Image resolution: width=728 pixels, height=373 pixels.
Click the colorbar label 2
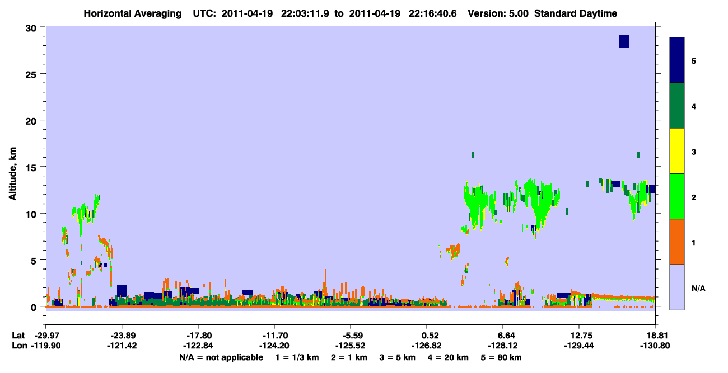pos(694,197)
